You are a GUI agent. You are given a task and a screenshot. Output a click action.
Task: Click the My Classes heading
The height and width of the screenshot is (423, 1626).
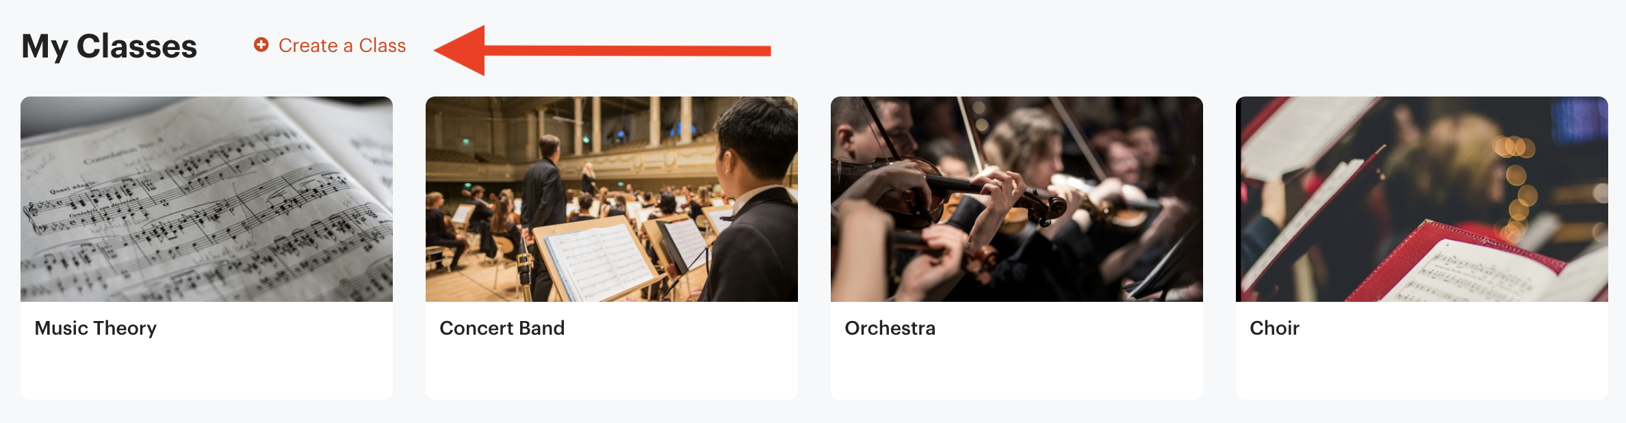109,46
